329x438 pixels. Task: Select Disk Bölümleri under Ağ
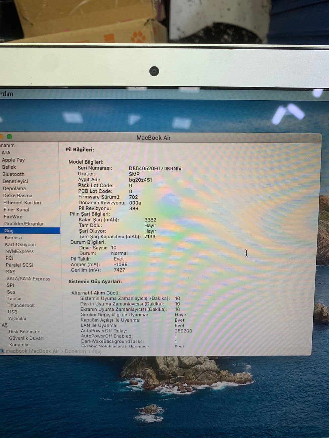[x=25, y=332]
